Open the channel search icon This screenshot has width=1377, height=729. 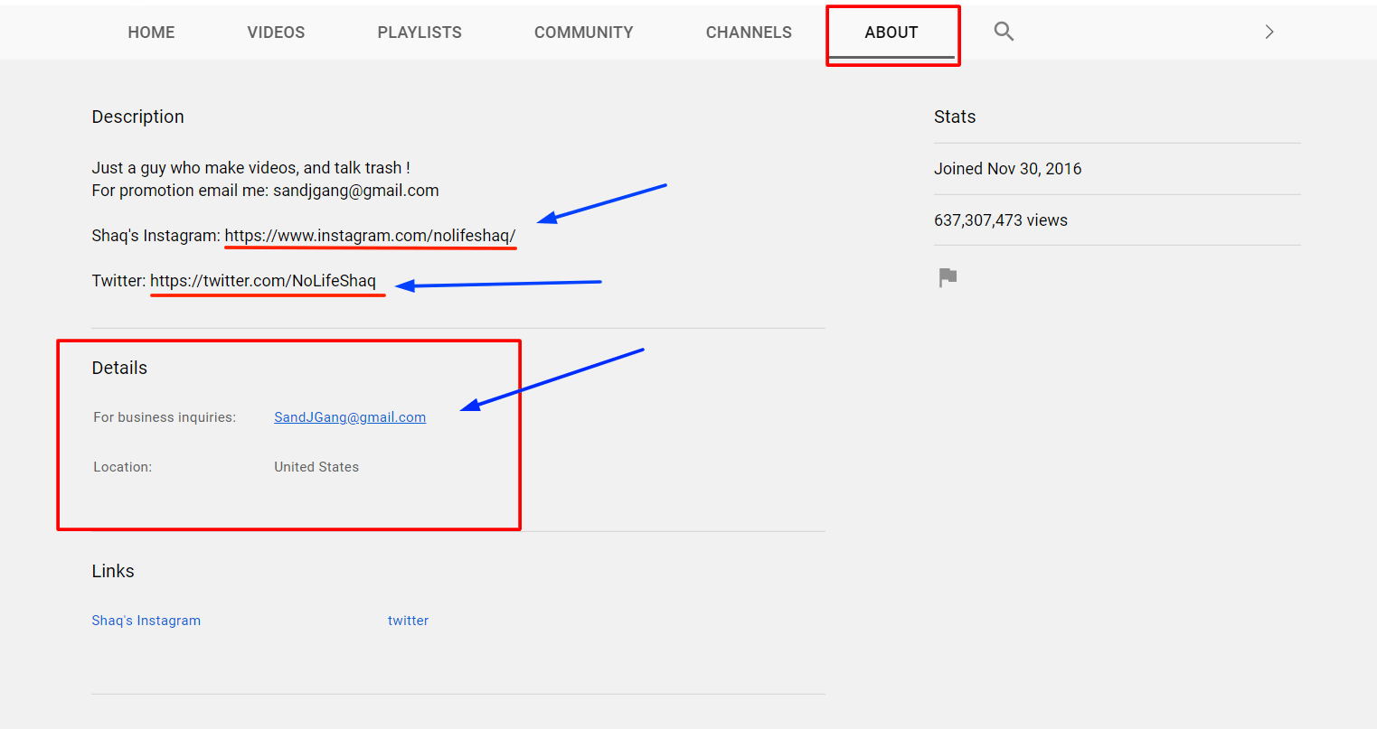(1004, 32)
